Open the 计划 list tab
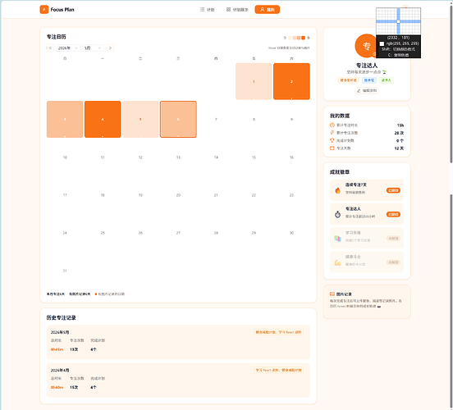The height and width of the screenshot is (410, 453). (207, 10)
